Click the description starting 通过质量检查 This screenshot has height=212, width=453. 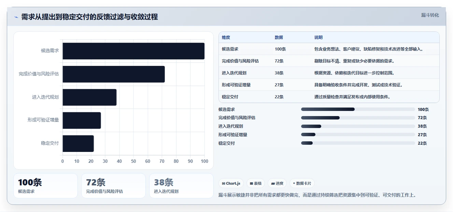tap(353, 97)
